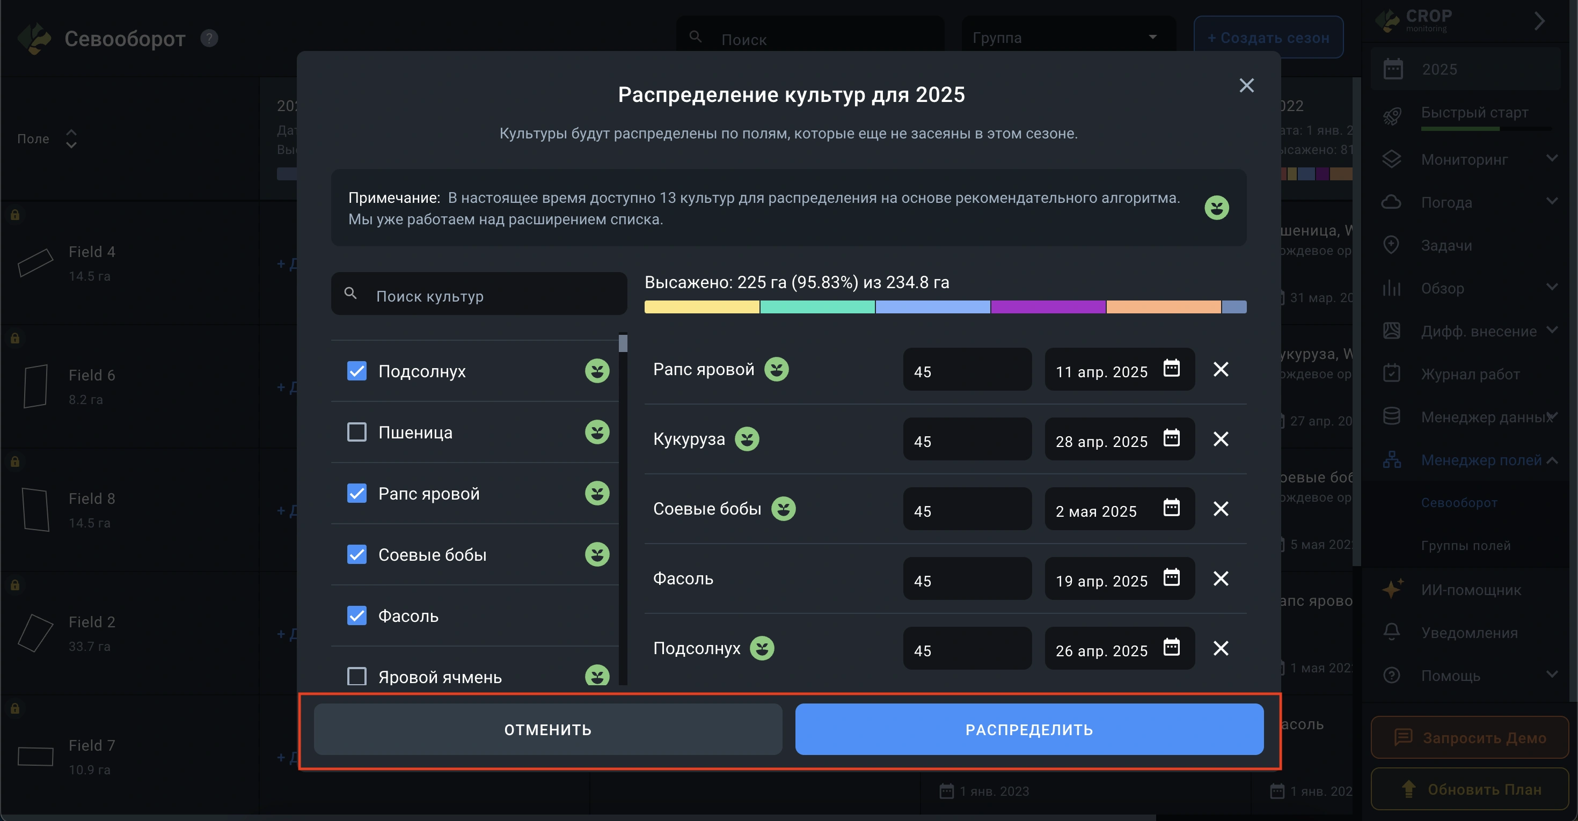Screen dimensions: 1578x821
Task: Uncheck the Подсолнух checkbox
Action: pos(356,371)
